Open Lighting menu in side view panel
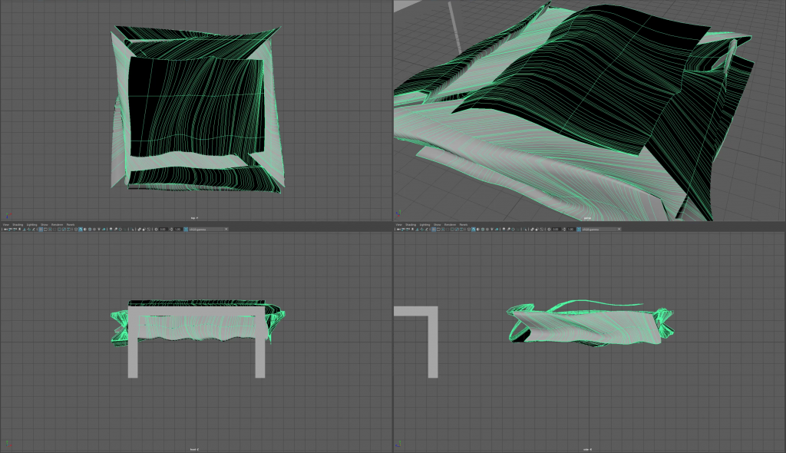Viewport: 786px width, 453px height. (x=424, y=224)
